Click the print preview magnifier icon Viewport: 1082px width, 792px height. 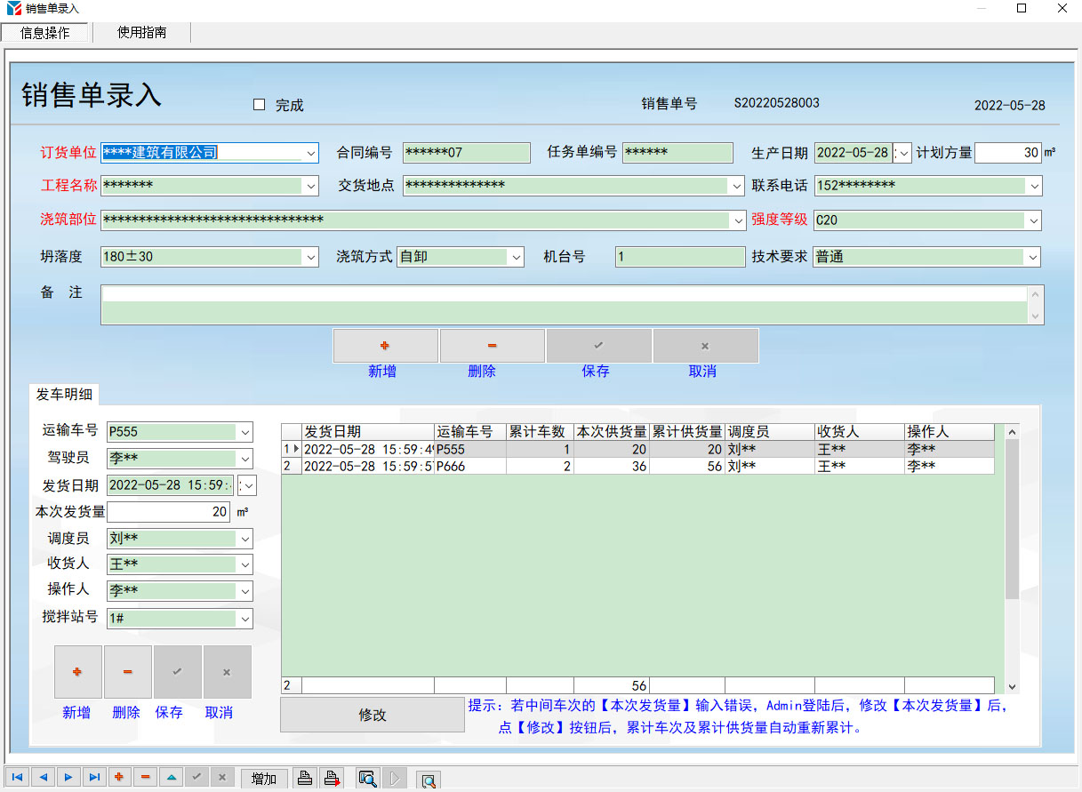click(367, 779)
